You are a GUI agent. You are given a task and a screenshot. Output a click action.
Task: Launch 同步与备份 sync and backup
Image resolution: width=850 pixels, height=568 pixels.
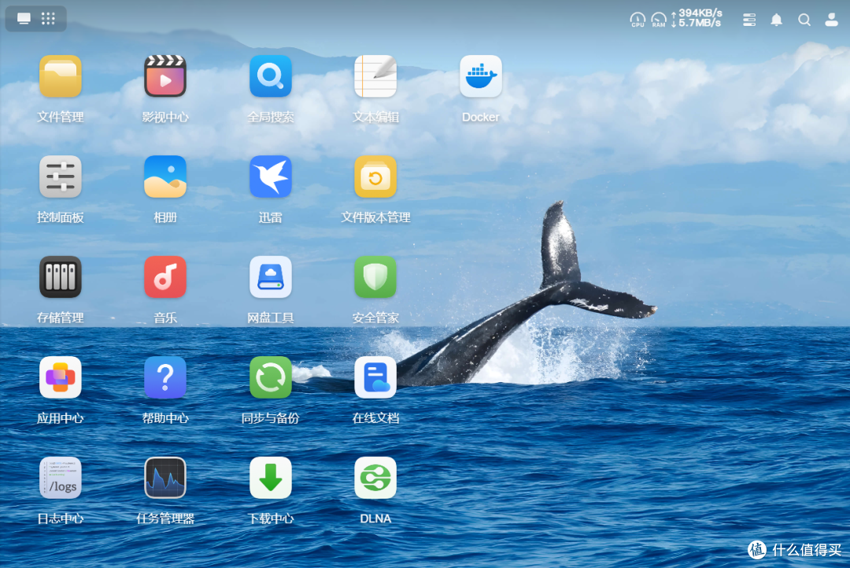pos(271,377)
